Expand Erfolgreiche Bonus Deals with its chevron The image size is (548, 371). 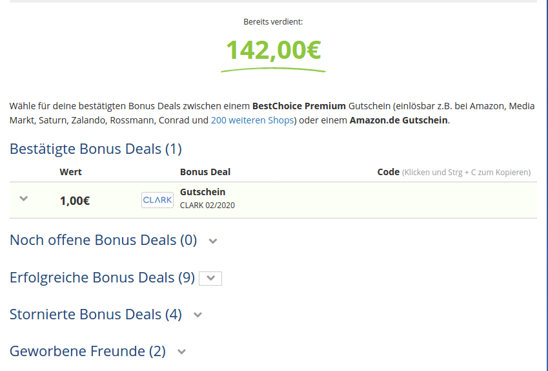point(210,278)
